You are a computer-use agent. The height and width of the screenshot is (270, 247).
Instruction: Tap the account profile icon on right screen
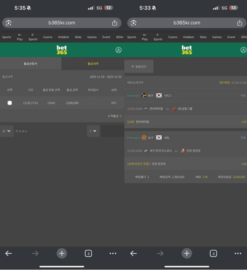coord(244,50)
